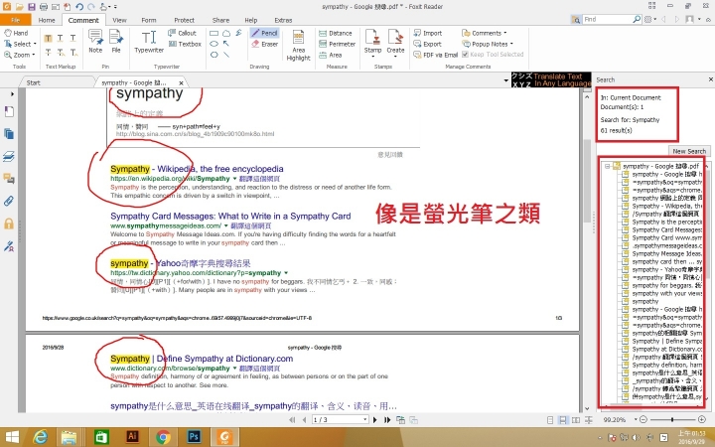The height and width of the screenshot is (447, 715).
Task: Go to the next page
Action: pos(374,419)
